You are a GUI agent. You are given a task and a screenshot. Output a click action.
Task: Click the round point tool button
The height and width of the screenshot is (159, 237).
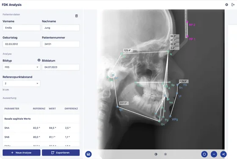pyautogui.click(x=204, y=154)
